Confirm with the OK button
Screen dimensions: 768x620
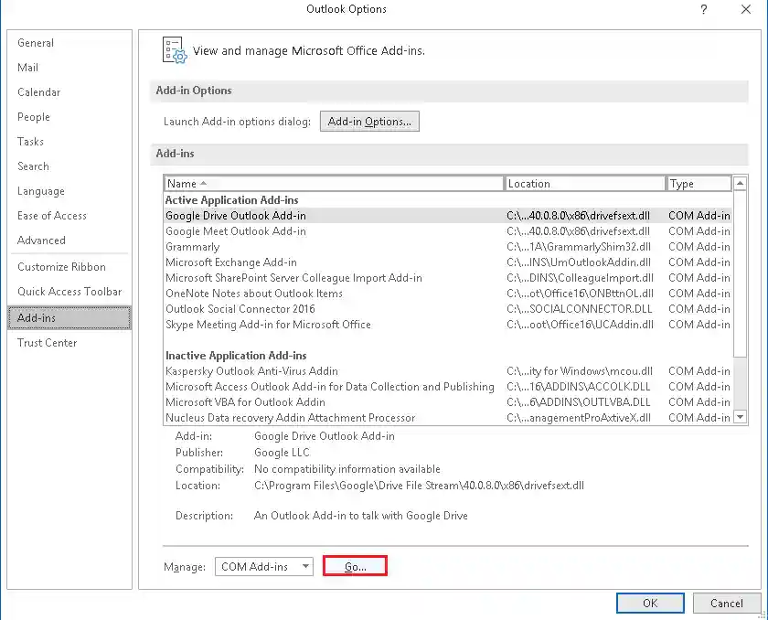tap(650, 603)
